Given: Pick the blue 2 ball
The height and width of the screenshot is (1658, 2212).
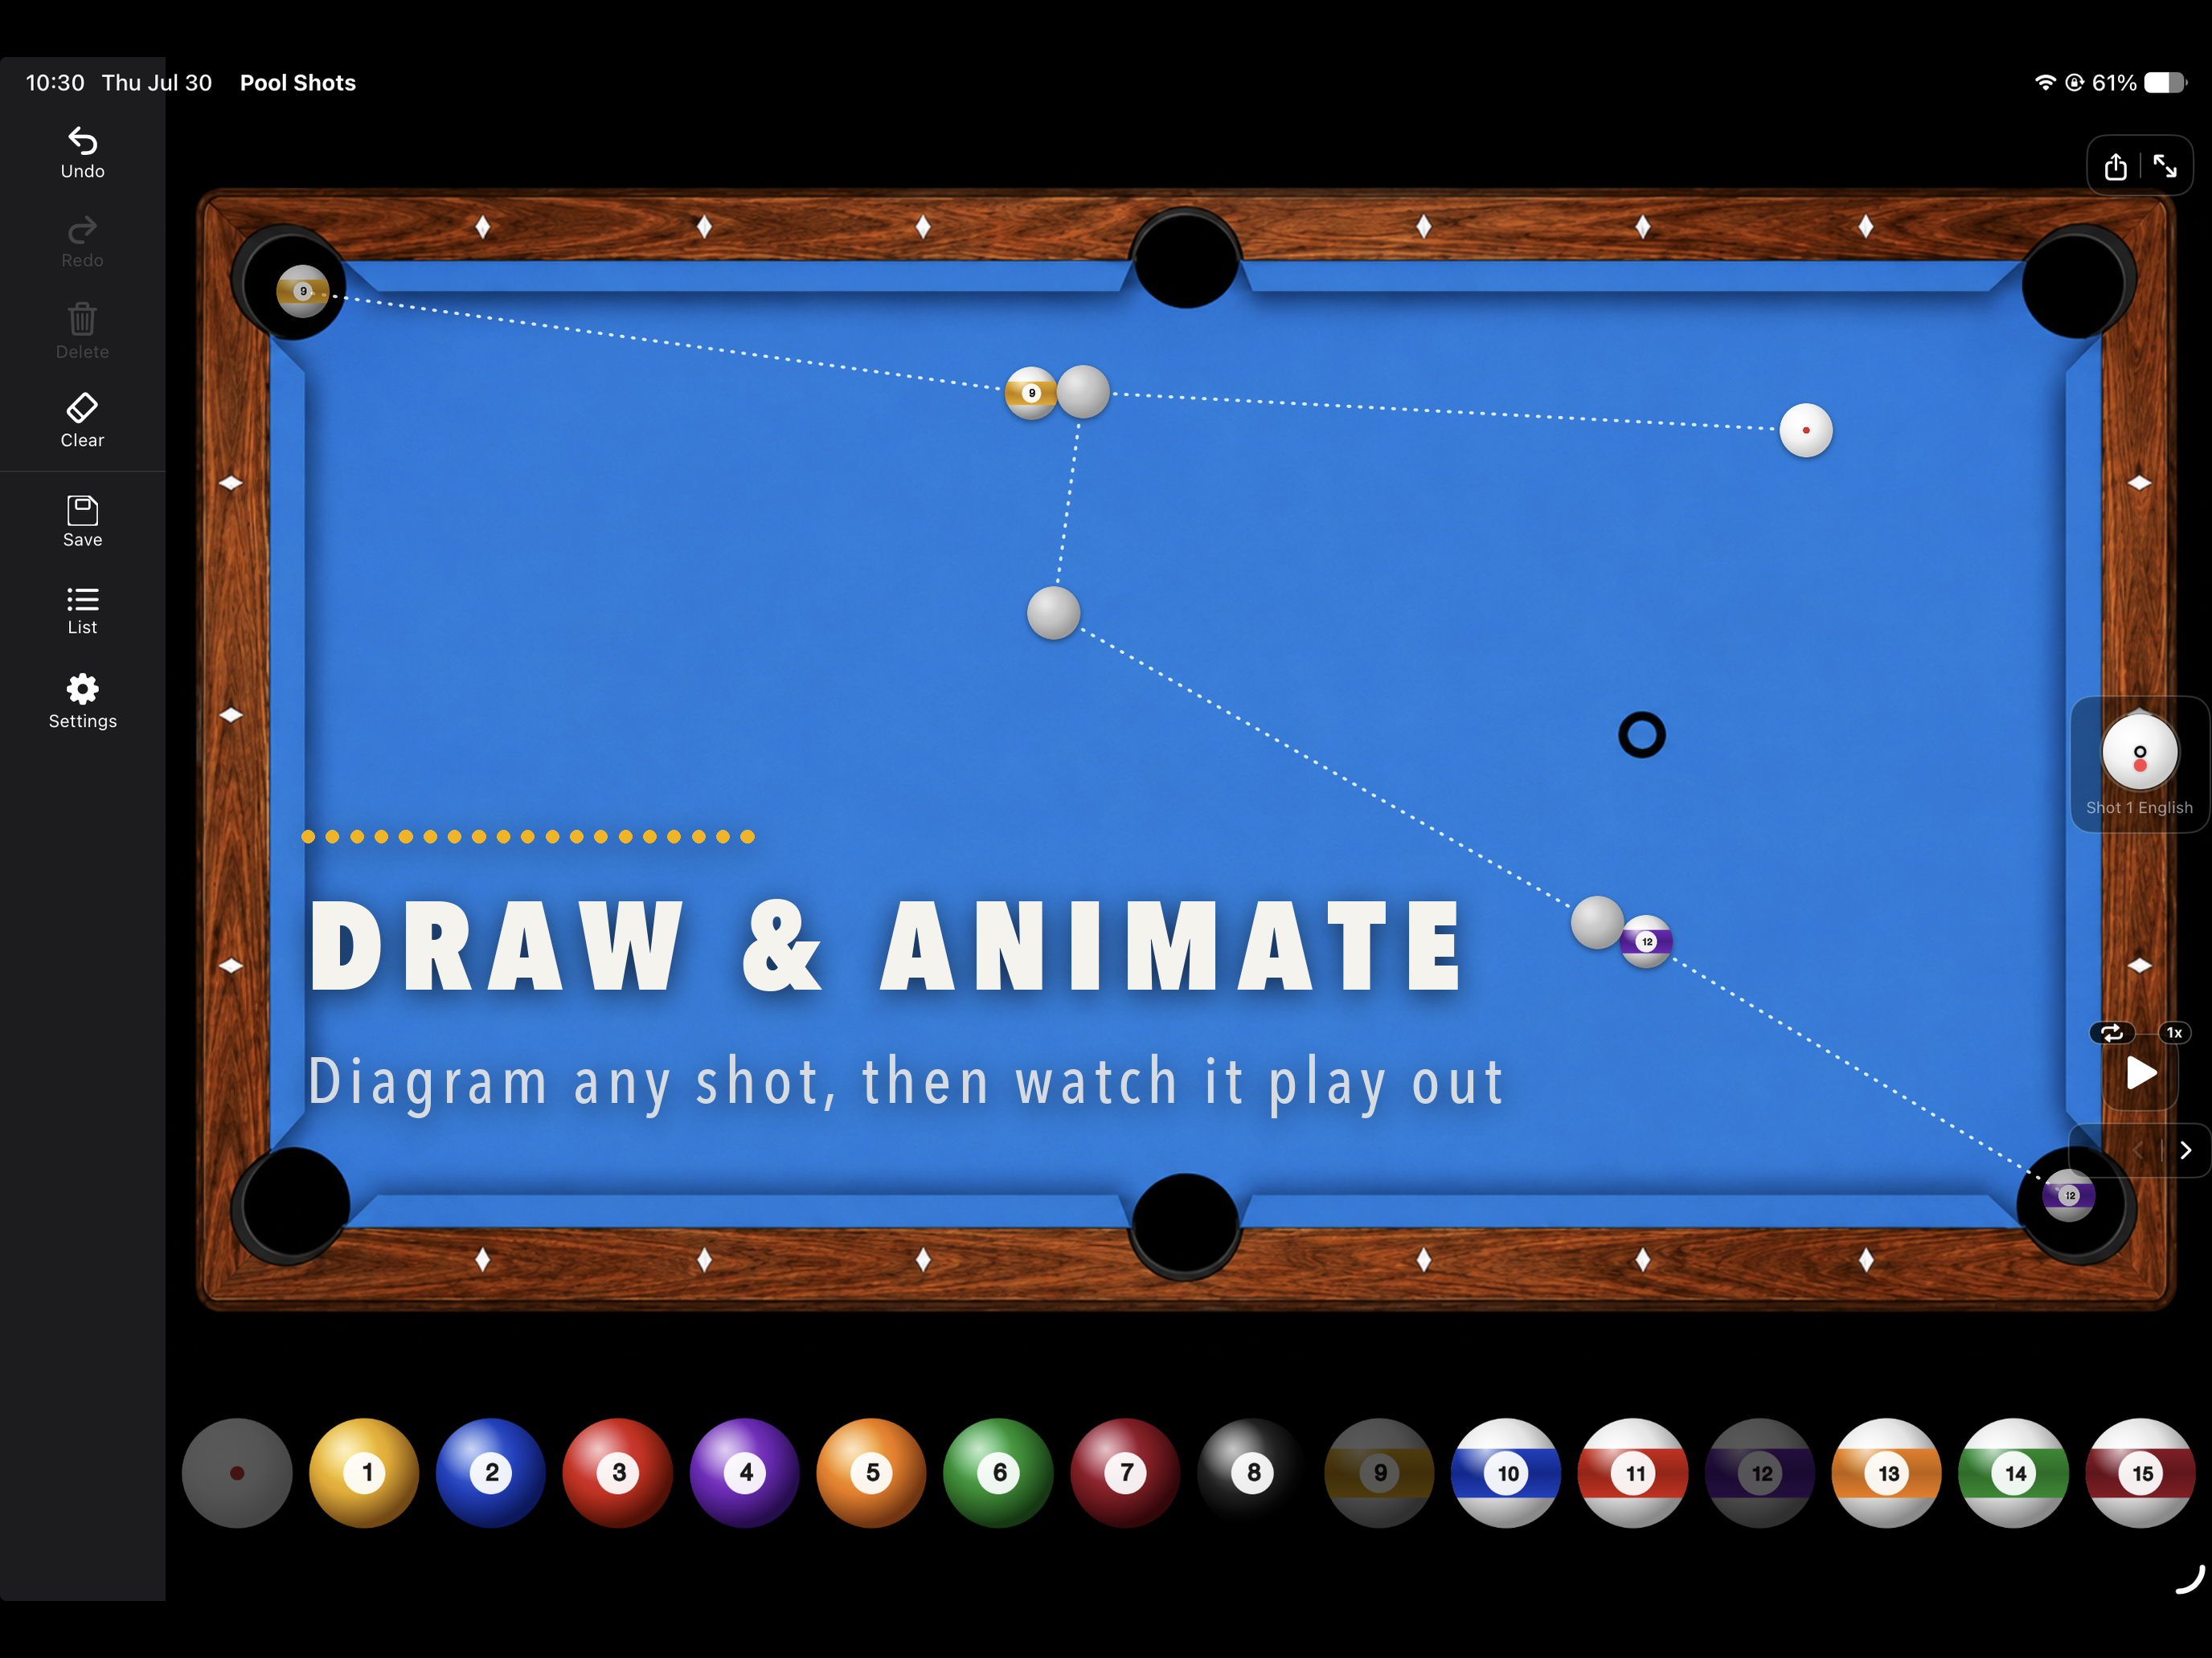Looking at the screenshot, I should (x=491, y=1472).
